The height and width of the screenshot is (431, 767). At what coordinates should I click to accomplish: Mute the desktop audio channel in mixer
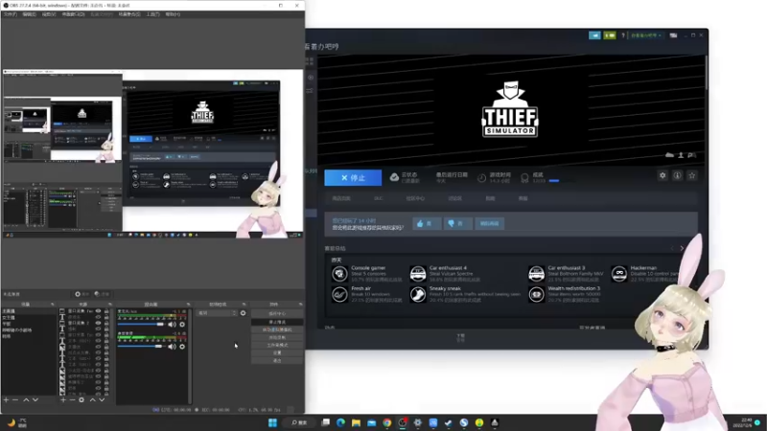coord(172,347)
